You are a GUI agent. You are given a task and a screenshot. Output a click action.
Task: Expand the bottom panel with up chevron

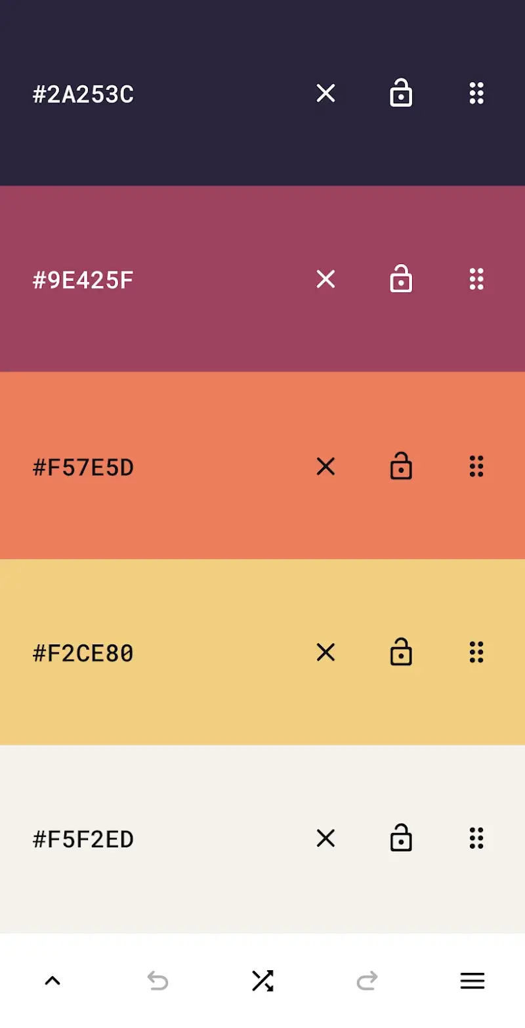pyautogui.click(x=52, y=981)
